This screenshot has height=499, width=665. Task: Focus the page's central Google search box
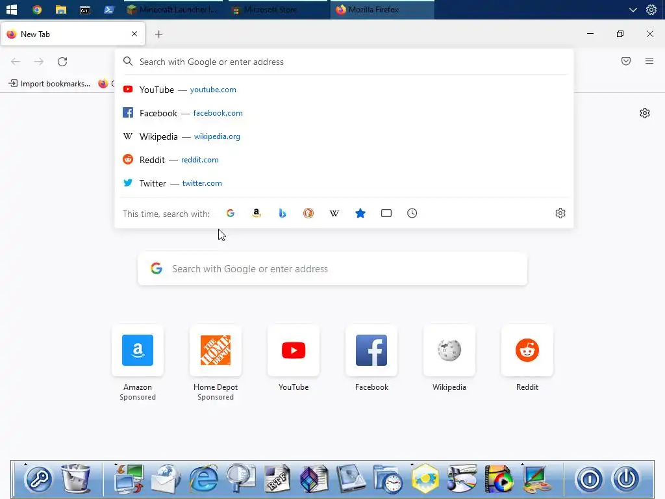pyautogui.click(x=332, y=268)
